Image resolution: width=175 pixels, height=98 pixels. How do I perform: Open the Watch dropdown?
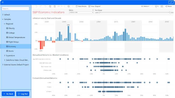[145, 6]
